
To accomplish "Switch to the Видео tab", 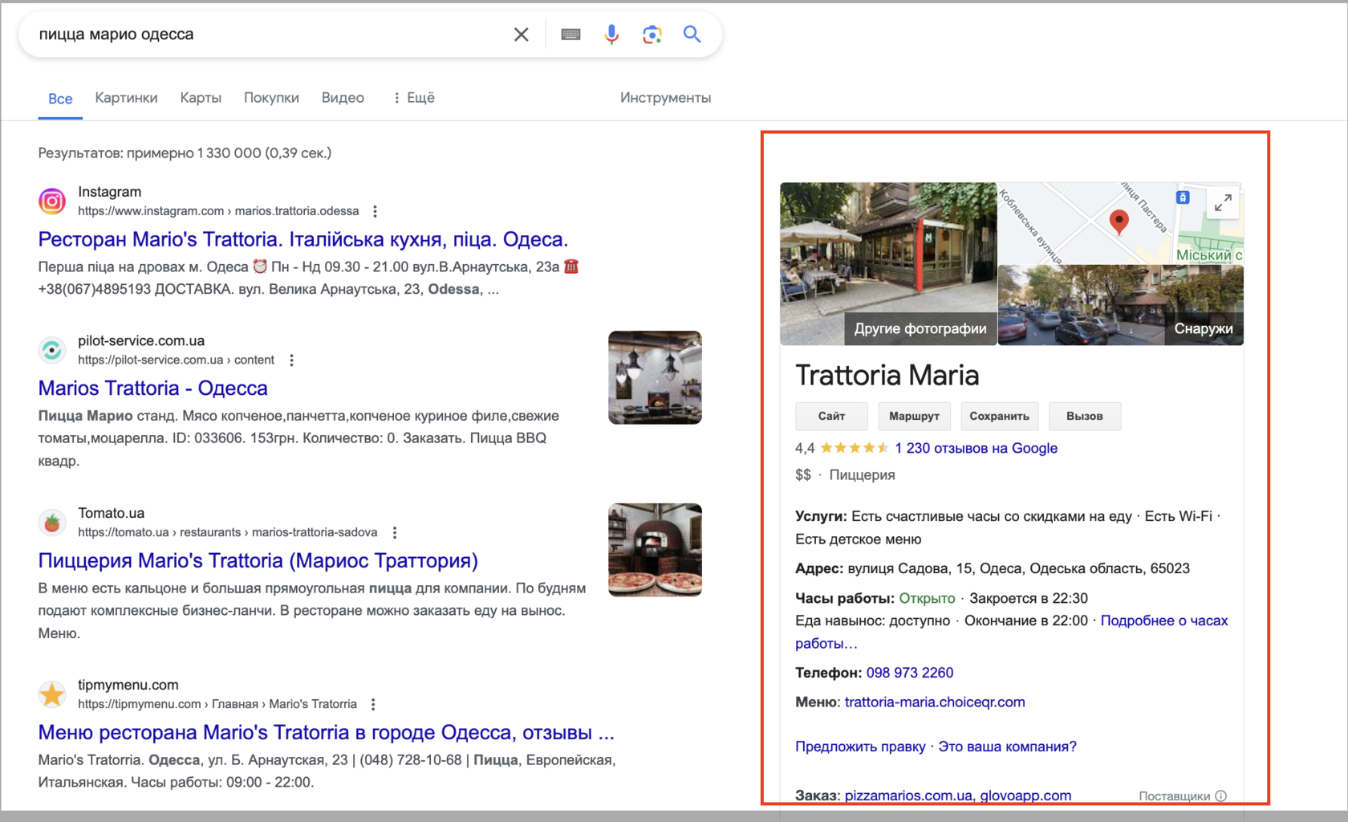I will [x=343, y=98].
